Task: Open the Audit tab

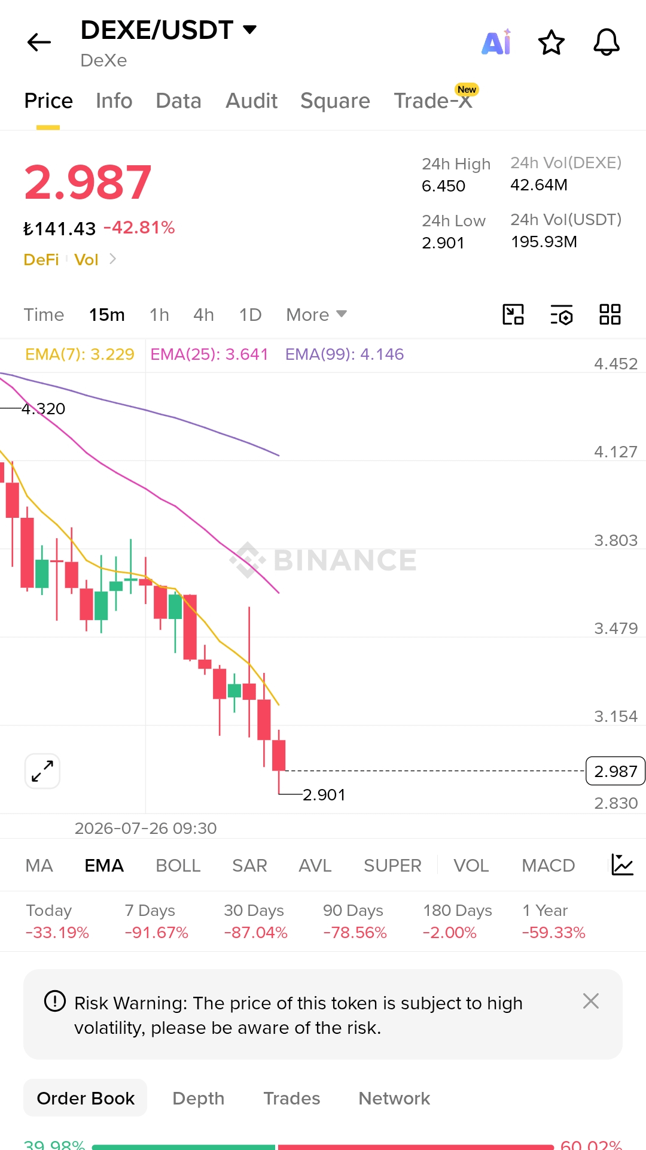Action: pyautogui.click(x=252, y=101)
